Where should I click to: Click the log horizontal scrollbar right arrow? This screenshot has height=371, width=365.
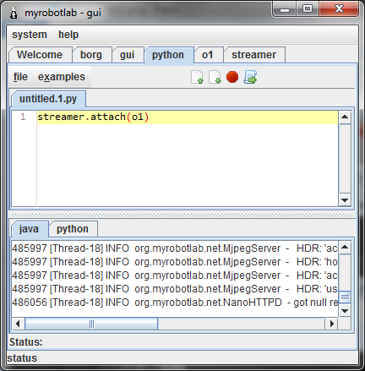331,324
